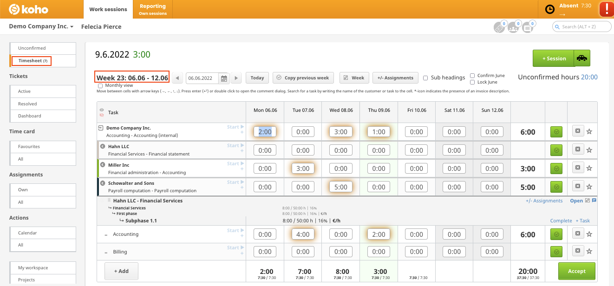Click the Today button
The width and height of the screenshot is (614, 286).
coord(257,78)
